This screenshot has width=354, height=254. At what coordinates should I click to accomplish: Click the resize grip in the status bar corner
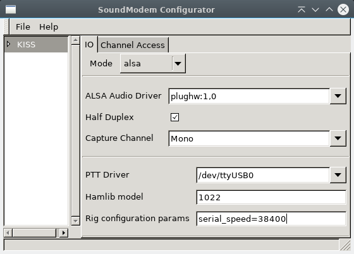point(345,245)
